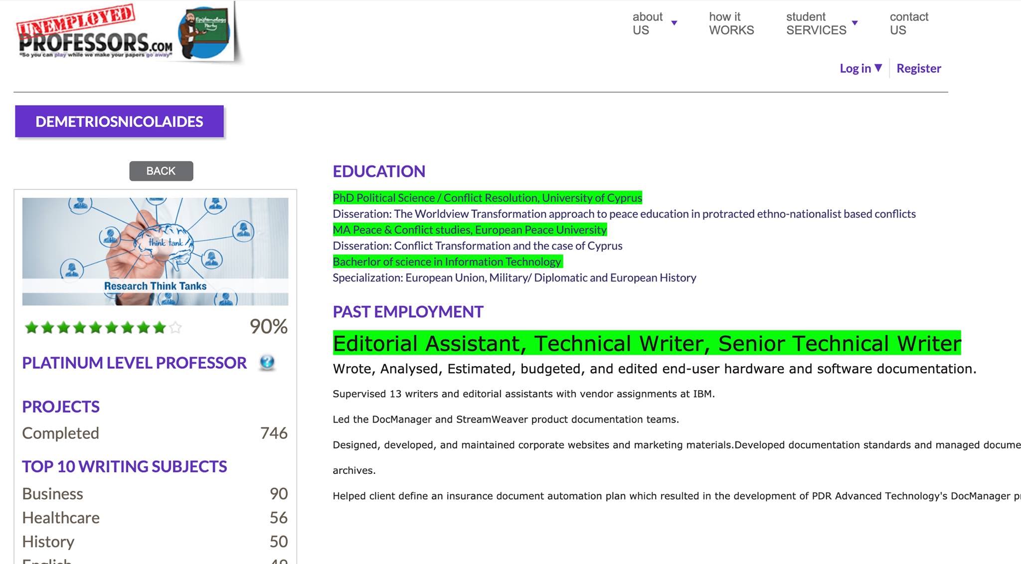Open the Log in dropdown arrow
The width and height of the screenshot is (1021, 564).
click(879, 68)
